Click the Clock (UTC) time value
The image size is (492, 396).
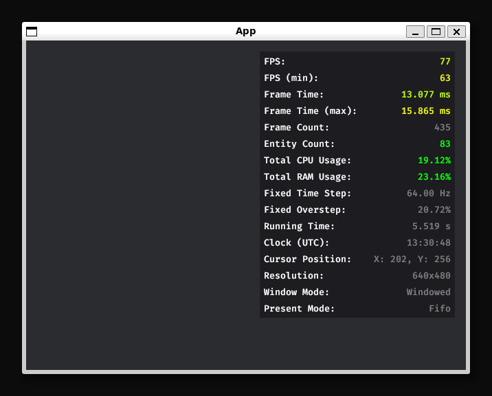tap(428, 243)
